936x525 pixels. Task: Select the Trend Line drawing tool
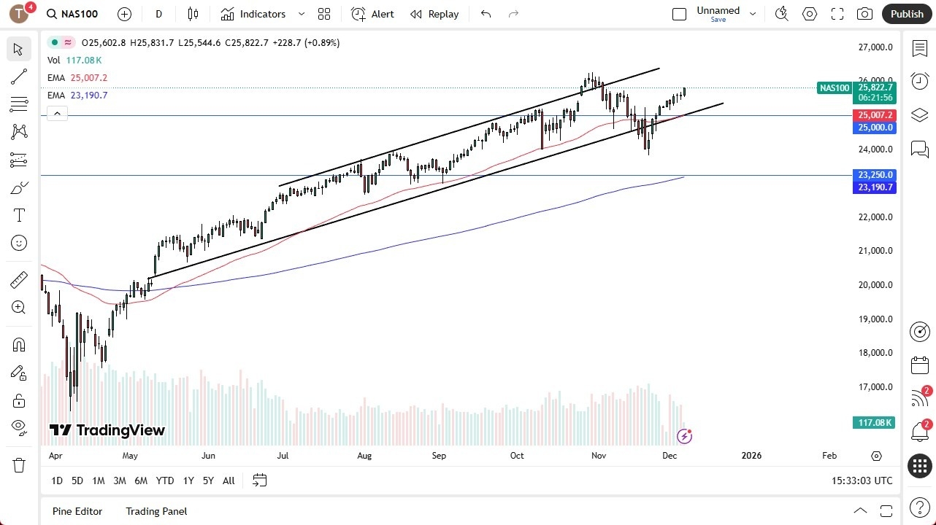pyautogui.click(x=18, y=77)
